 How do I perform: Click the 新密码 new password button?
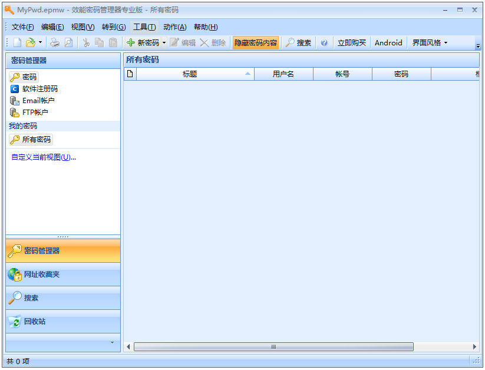(143, 42)
